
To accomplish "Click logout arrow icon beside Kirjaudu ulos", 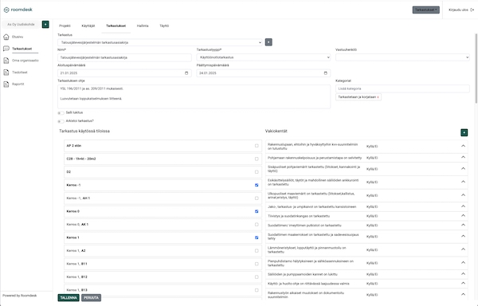I will [472, 10].
